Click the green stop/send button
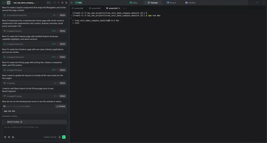 [x=64, y=137]
